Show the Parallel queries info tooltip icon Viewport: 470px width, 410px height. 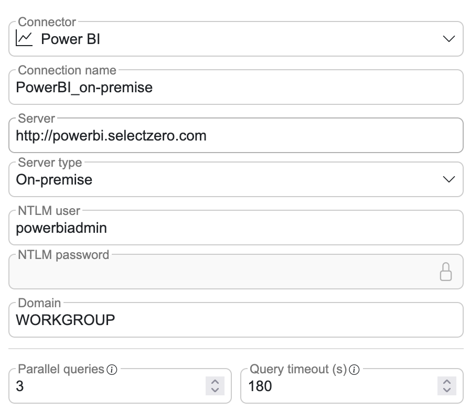pos(111,370)
